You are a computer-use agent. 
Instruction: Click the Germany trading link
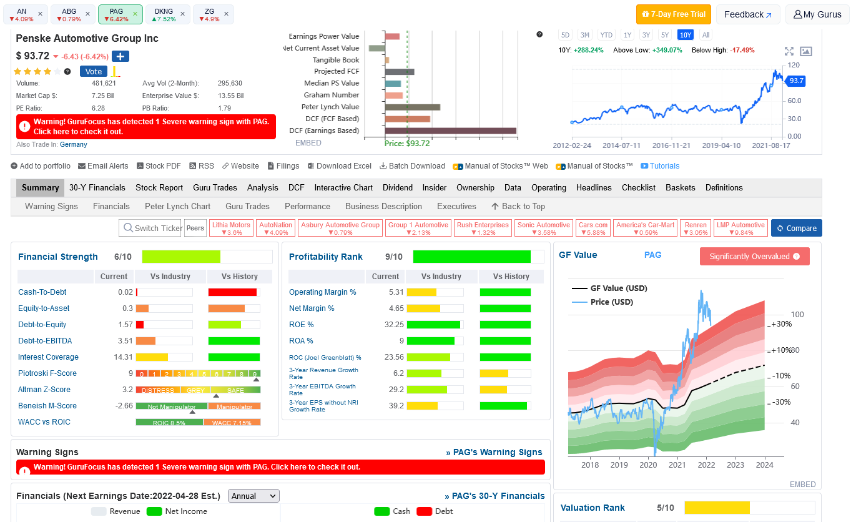click(74, 145)
